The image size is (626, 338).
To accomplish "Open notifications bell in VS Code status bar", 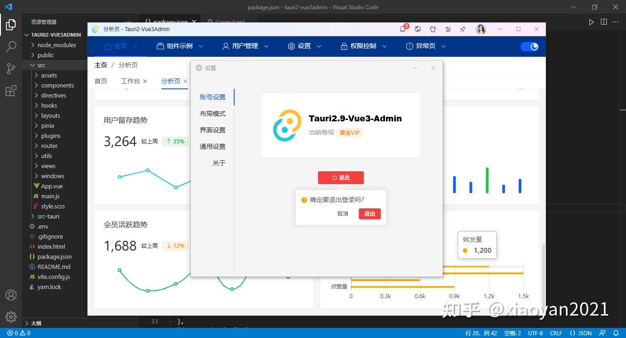I will click(x=616, y=333).
